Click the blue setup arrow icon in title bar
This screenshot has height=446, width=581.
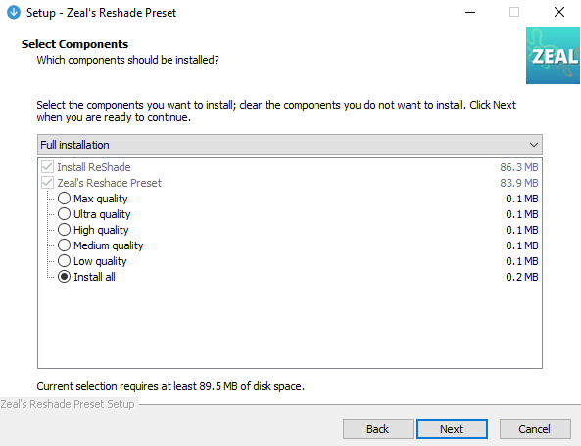click(14, 12)
